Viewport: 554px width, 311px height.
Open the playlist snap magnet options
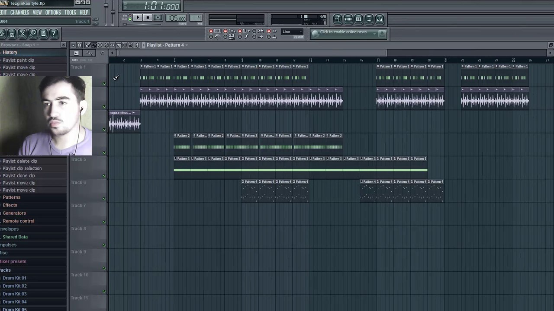(80, 45)
